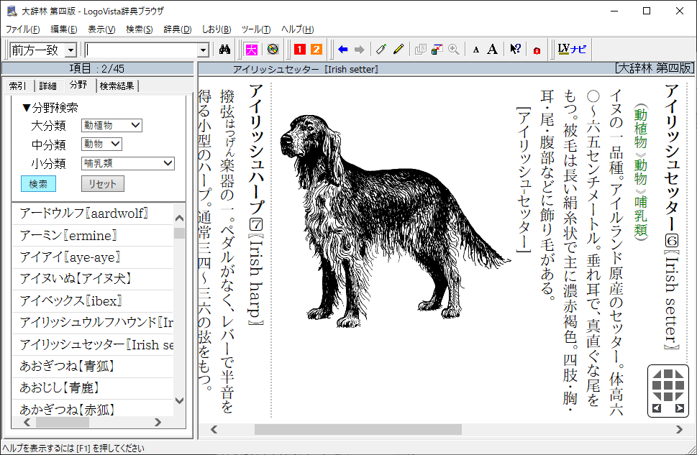Toggle the orange number 2 button
This screenshot has width=697, height=455.
point(316,50)
